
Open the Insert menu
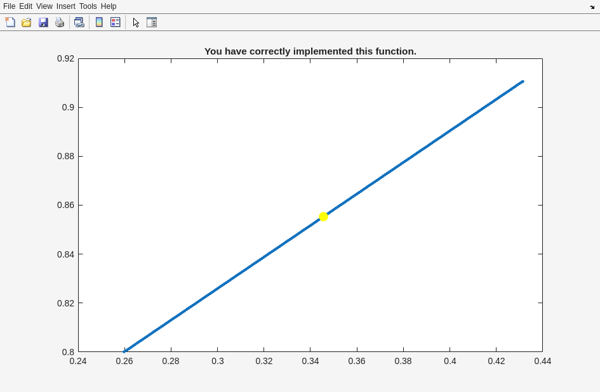click(x=66, y=6)
